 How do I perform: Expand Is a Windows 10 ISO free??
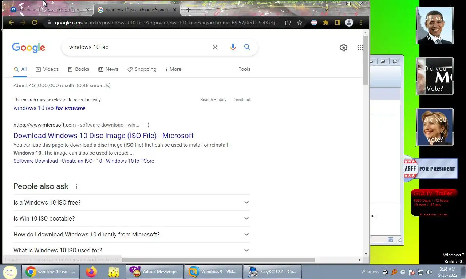pos(131,202)
